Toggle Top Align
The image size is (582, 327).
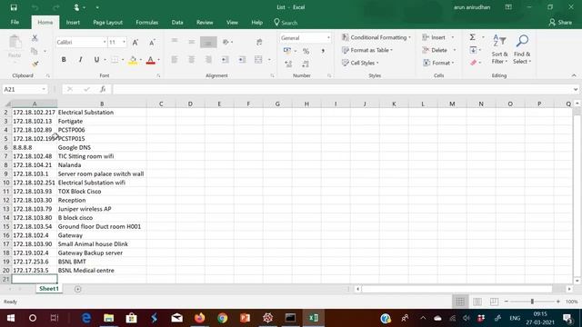click(174, 42)
